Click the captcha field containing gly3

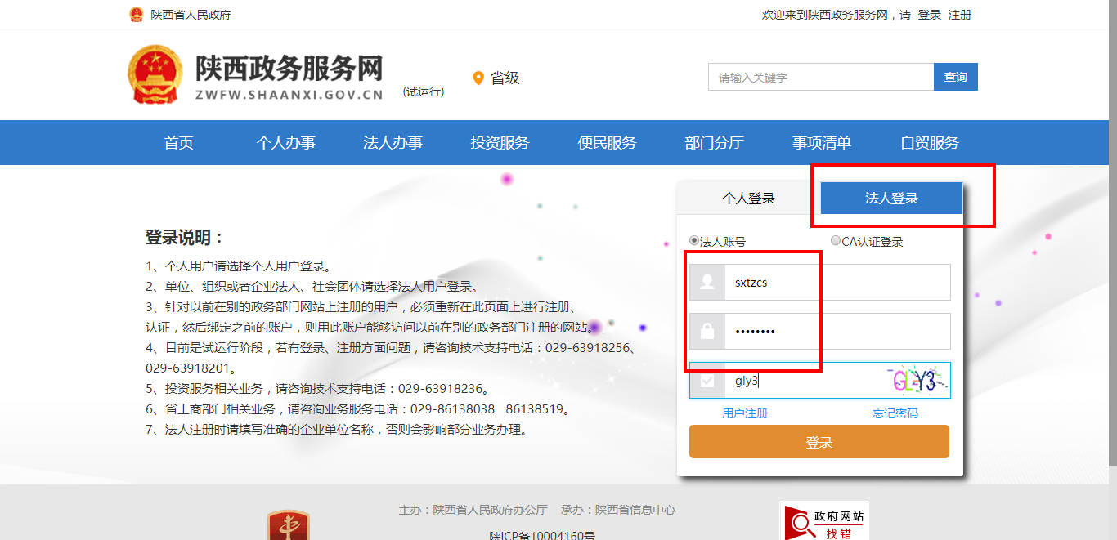click(805, 381)
